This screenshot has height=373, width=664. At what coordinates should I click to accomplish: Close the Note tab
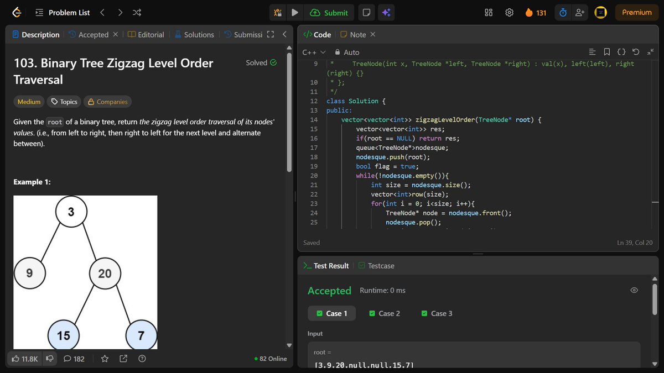point(372,34)
